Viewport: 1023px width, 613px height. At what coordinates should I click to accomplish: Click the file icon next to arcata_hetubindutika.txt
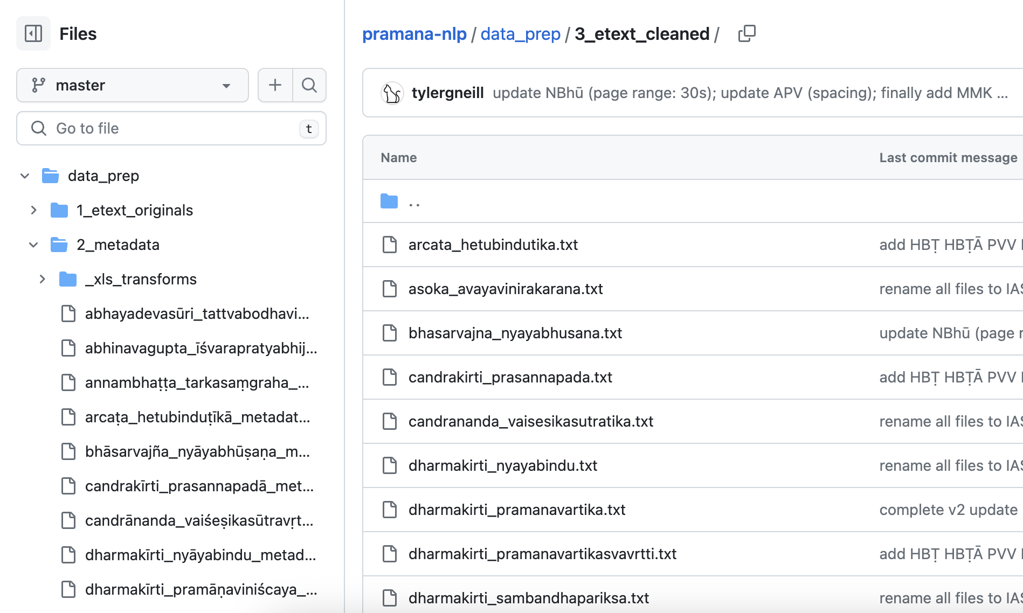coord(389,245)
